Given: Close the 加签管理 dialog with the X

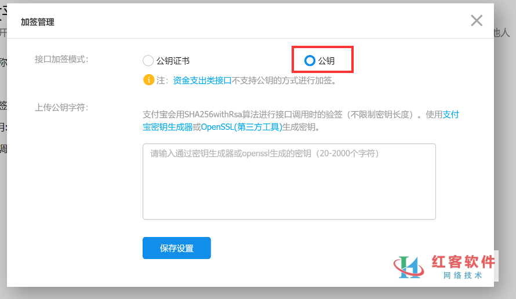Looking at the screenshot, I should [x=477, y=21].
